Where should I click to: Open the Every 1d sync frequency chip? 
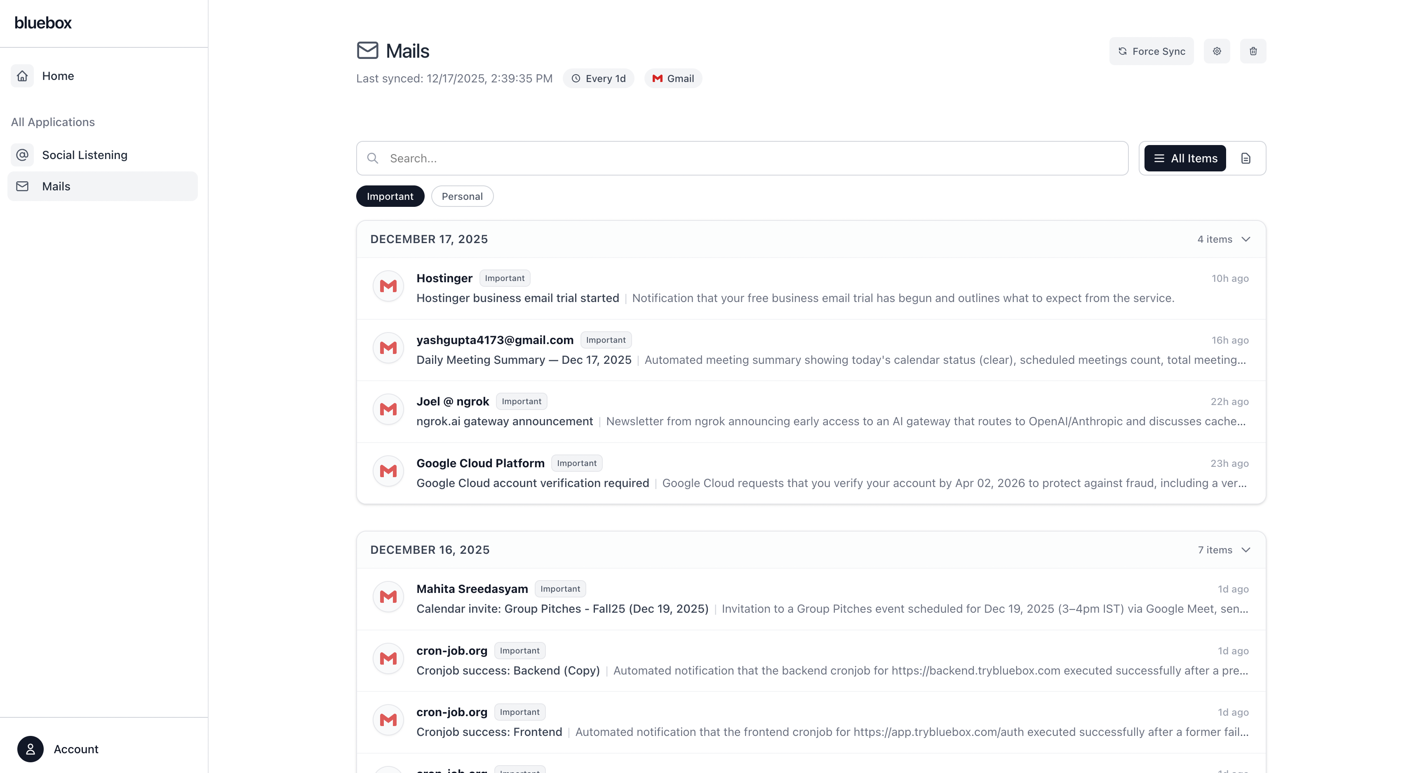[598, 78]
